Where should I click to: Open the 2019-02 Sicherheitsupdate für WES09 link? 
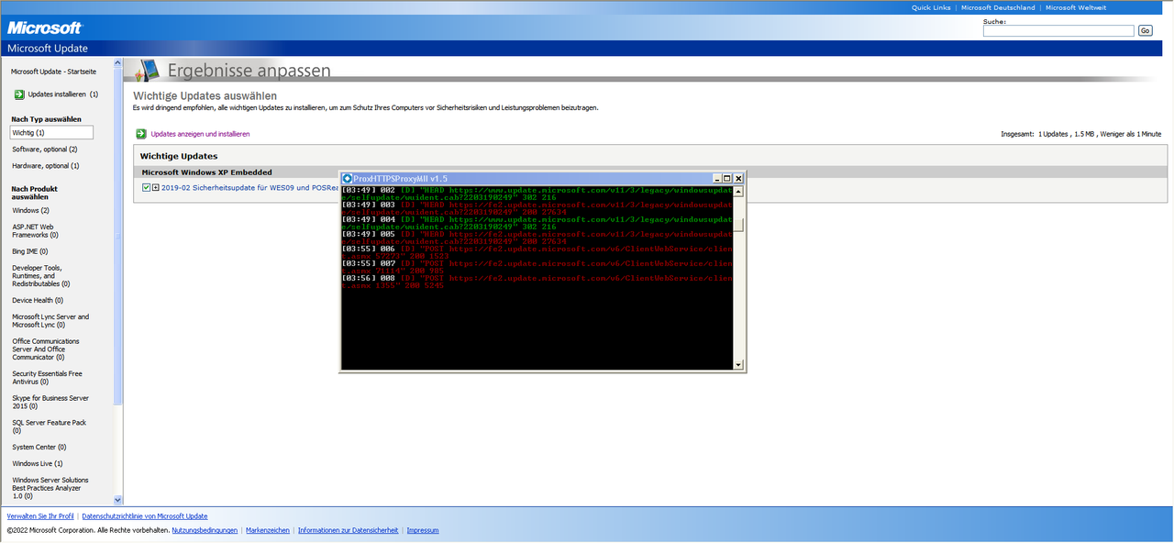pos(250,187)
